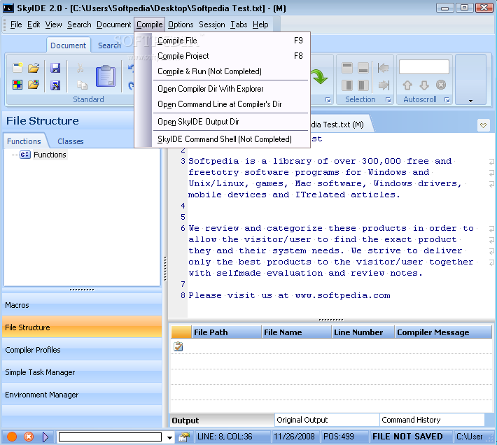Click the Save As floppy with pencil icon

(55, 85)
